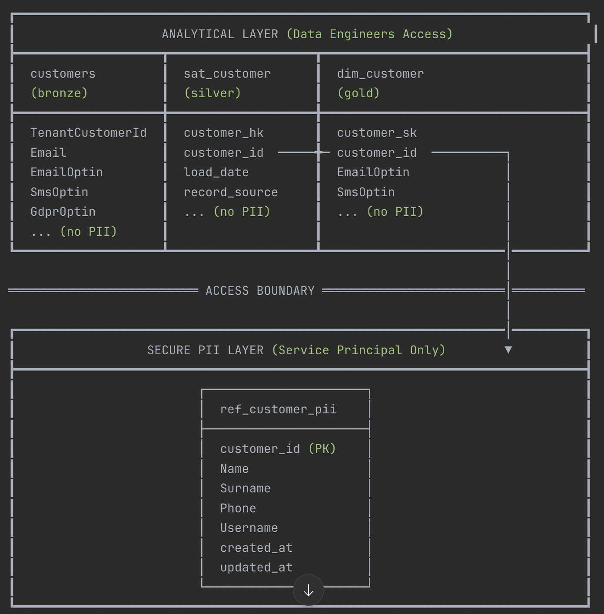
Task: Click the scroll-to-bottom arrow button
Action: click(x=309, y=590)
